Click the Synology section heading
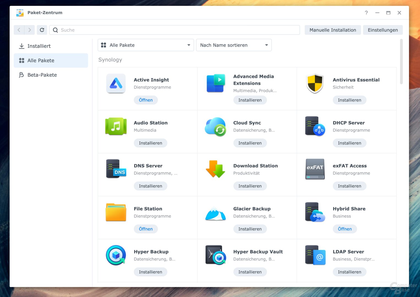The width and height of the screenshot is (420, 297). (x=110, y=60)
